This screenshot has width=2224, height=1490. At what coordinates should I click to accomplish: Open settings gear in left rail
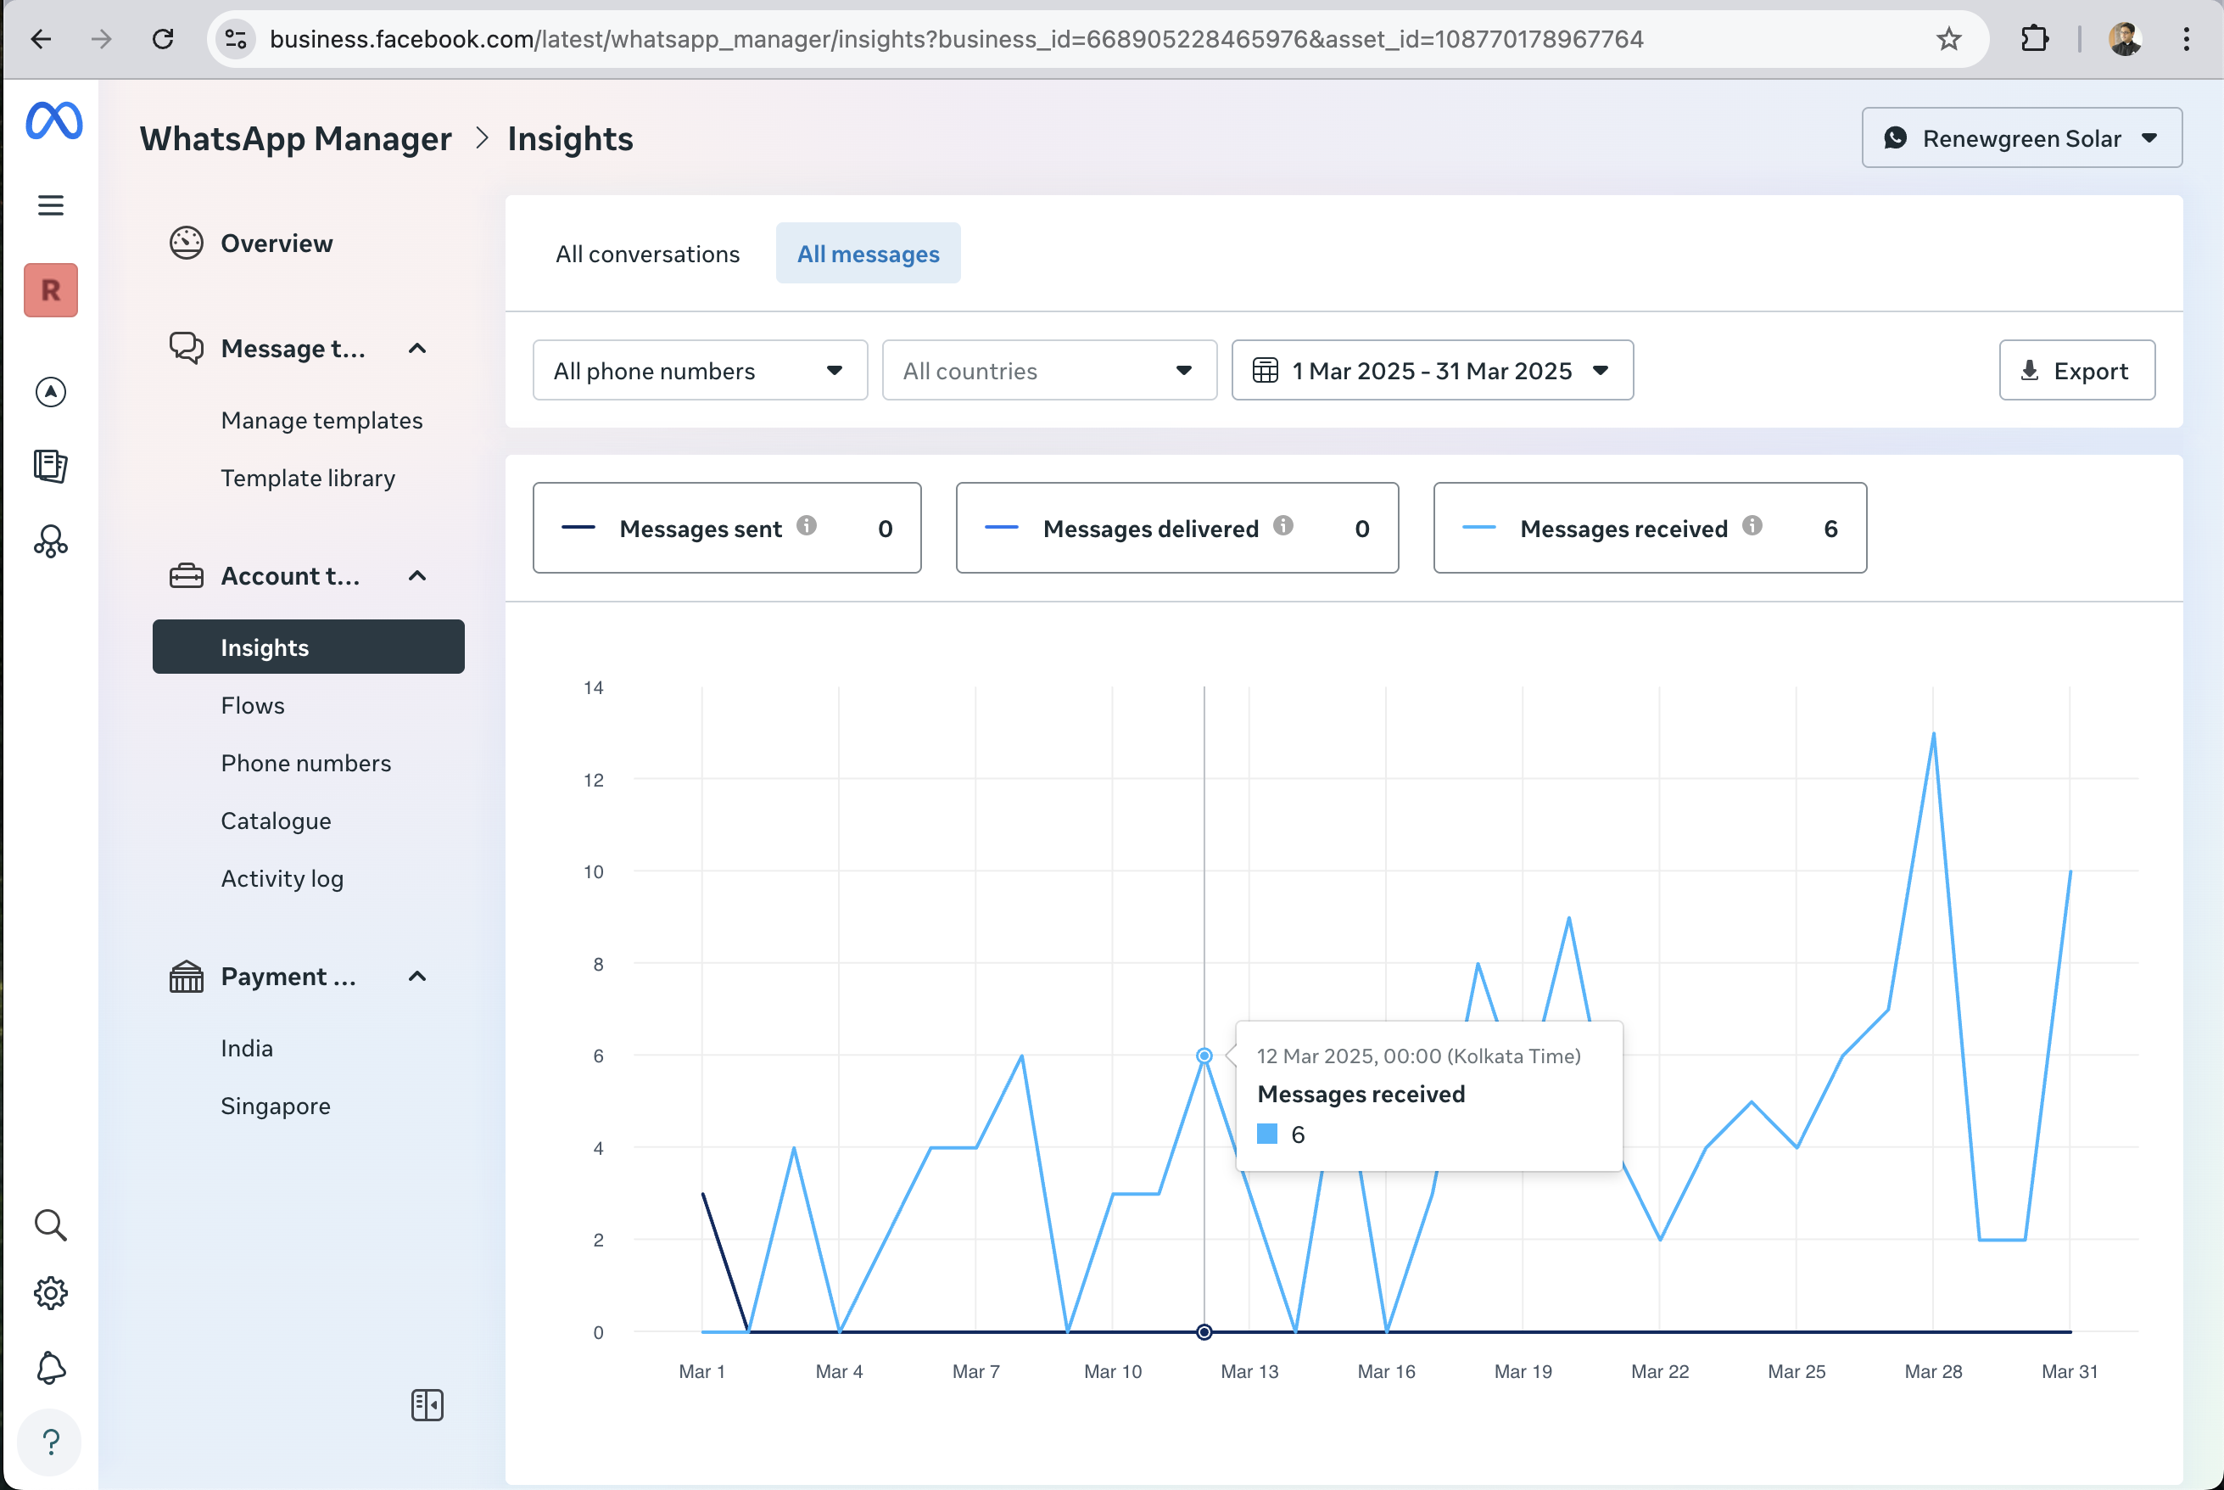click(x=50, y=1293)
